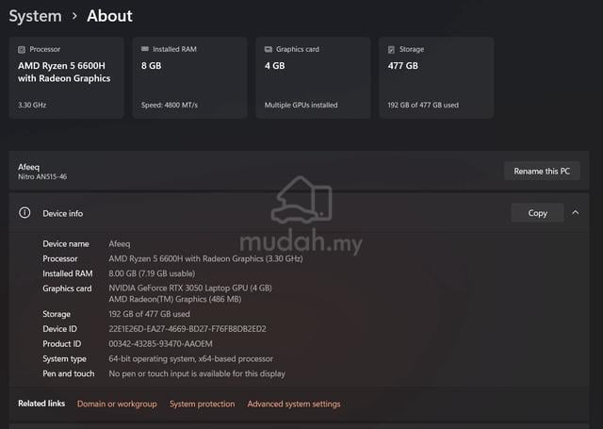The width and height of the screenshot is (603, 429).
Task: Rename this PC
Action: (x=542, y=172)
